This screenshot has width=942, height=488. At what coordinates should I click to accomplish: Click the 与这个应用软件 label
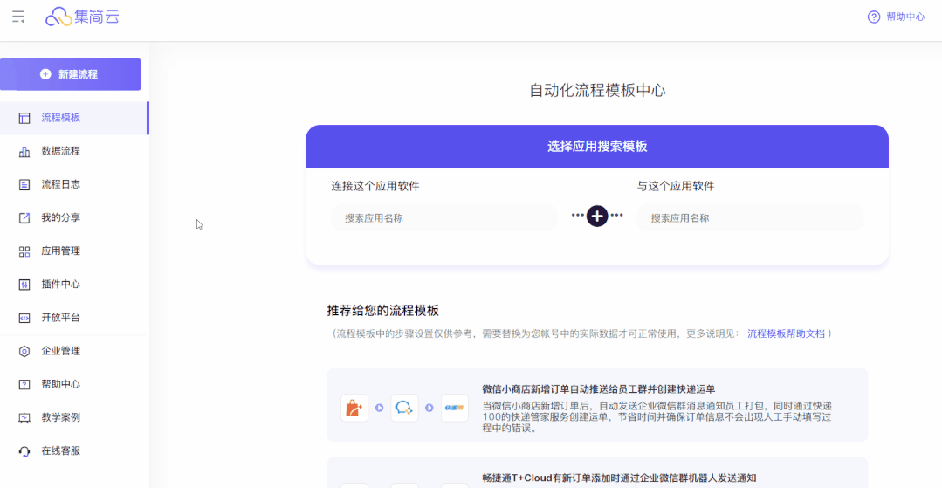click(x=676, y=186)
